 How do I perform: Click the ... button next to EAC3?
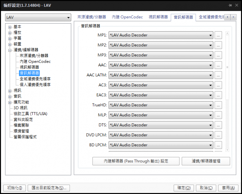[x=218, y=95]
